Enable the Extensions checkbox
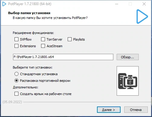The width and height of the screenshot is (152, 117). pos(16,46)
